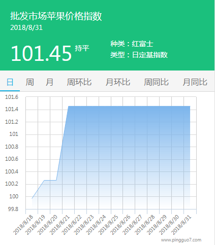Click the 2018/8/26 x-axis label

click(x=121, y=225)
